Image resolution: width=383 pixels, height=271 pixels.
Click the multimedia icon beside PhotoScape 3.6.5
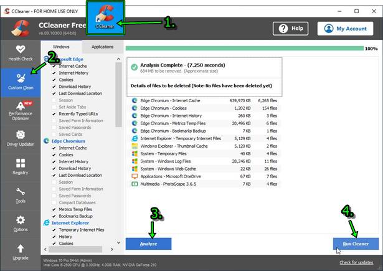[135, 184]
